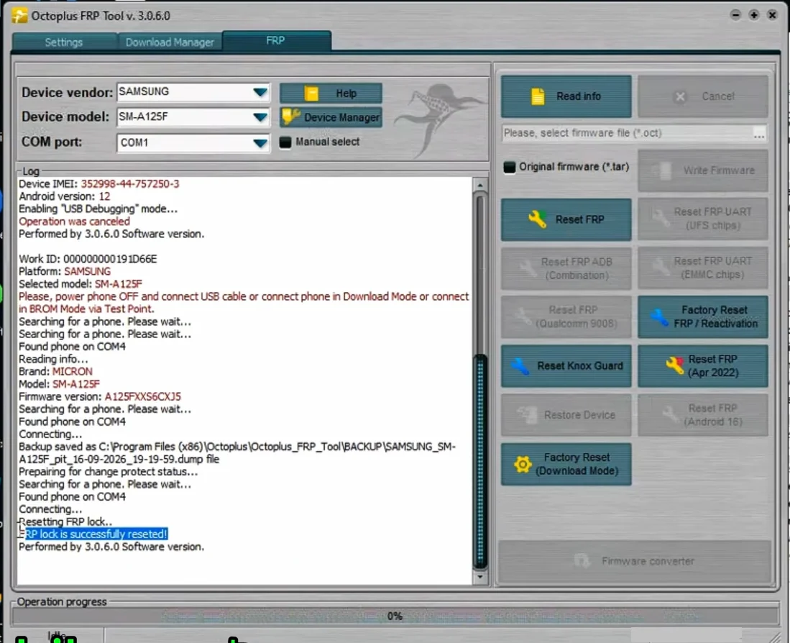
Task: Click Factory Reset (Download Mode) button
Action: tap(566, 464)
